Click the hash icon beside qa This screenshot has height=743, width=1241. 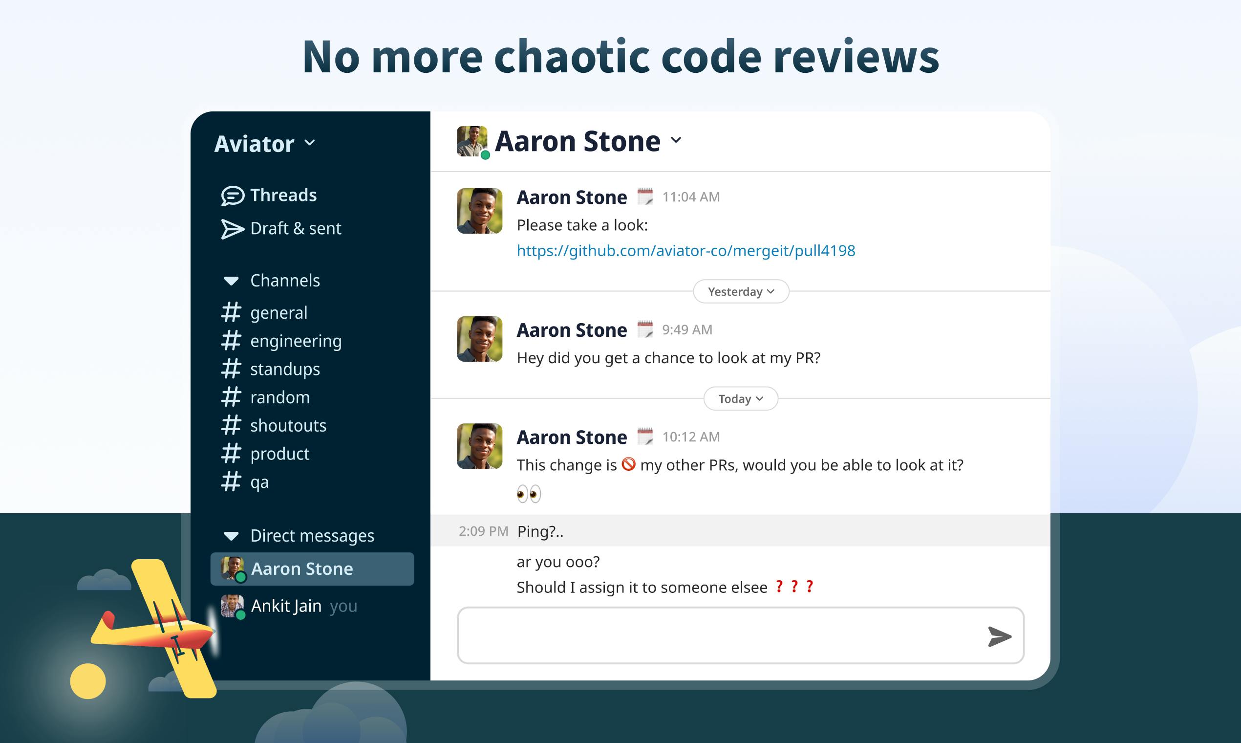point(231,481)
